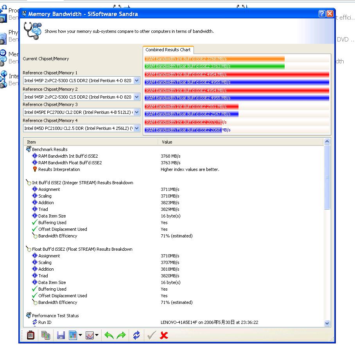Expand the Reference Chipset/Memory 4 dropdown
The height and width of the screenshot is (345, 355).
tap(136, 128)
